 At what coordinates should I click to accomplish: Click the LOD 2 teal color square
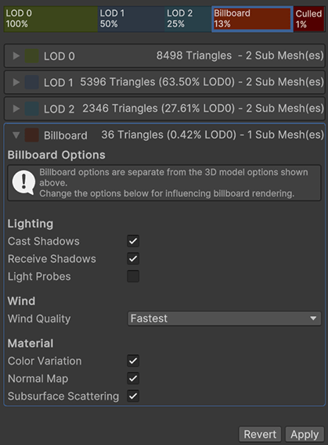pyautogui.click(x=31, y=109)
